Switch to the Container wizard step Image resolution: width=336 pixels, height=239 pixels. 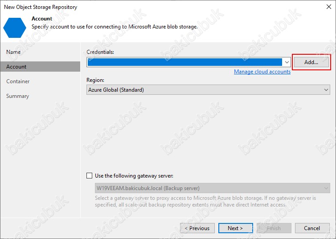coord(18,81)
